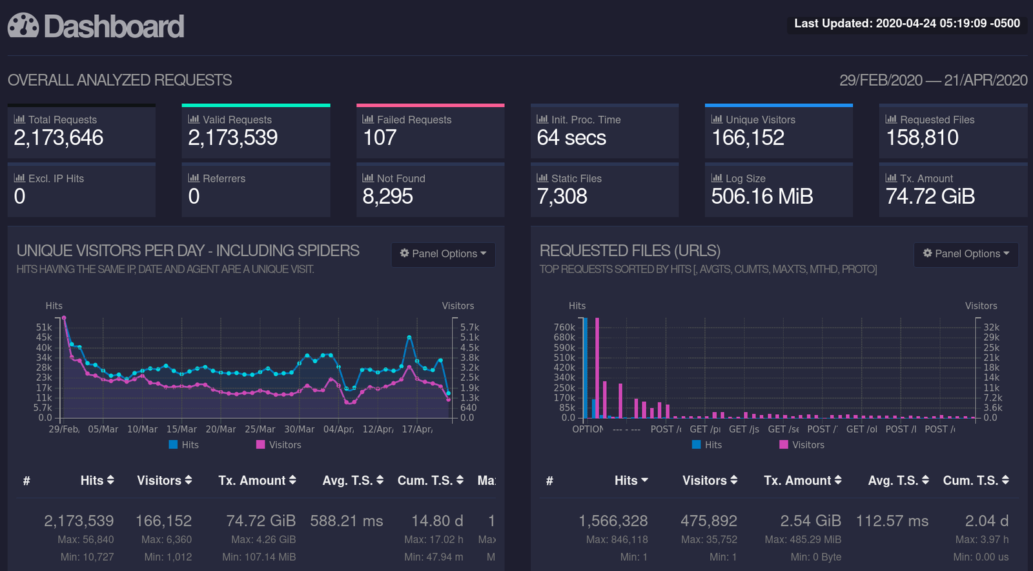Sort Unique Visitors table by Avg. T.S.
Screen dimensions: 1033x571
pyautogui.click(x=353, y=480)
